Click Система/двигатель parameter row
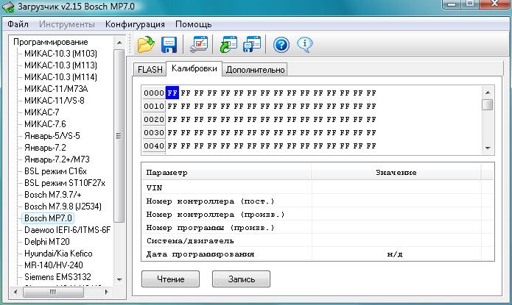Viewport: 512px width, 305px height. click(x=318, y=241)
